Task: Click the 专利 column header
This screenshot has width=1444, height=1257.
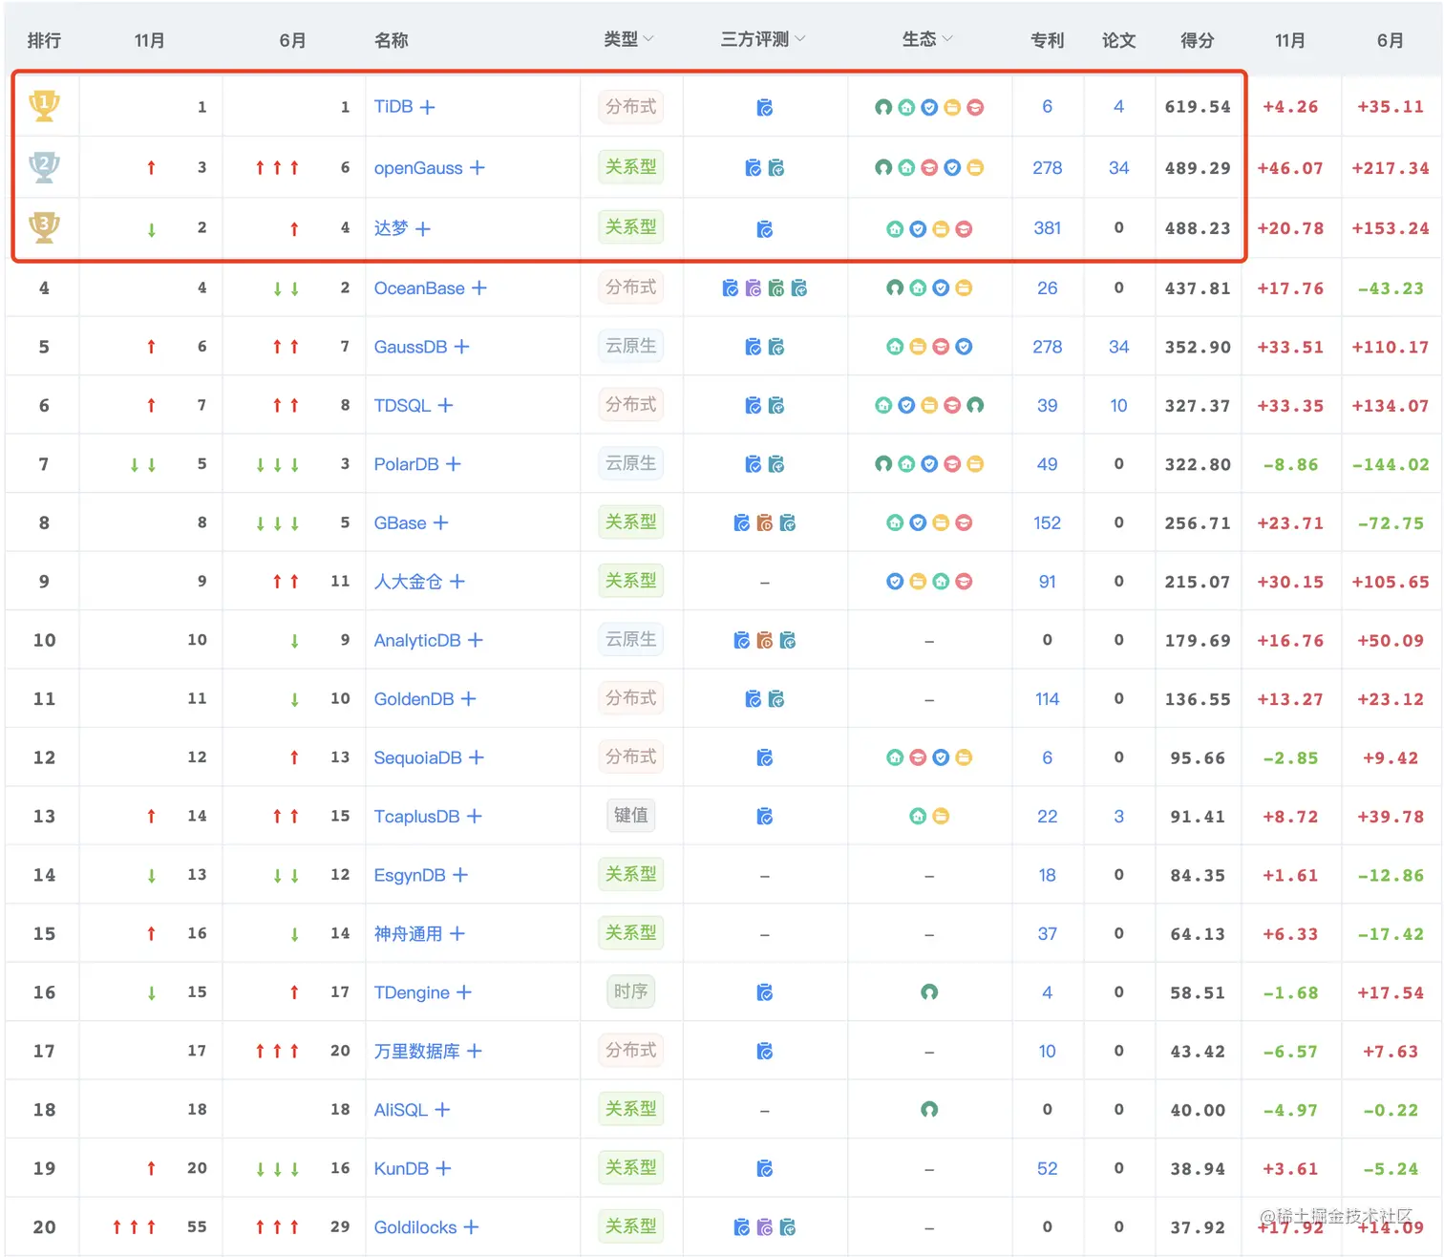Action: point(1048,40)
